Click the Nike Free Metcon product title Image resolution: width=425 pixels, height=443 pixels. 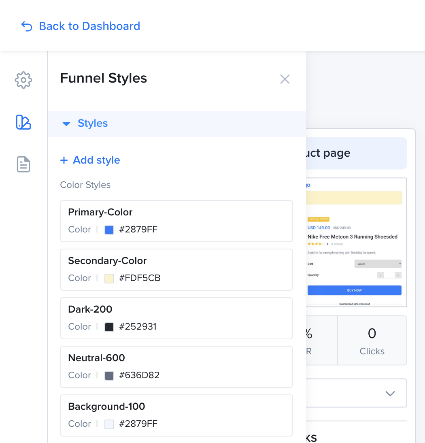[353, 237]
